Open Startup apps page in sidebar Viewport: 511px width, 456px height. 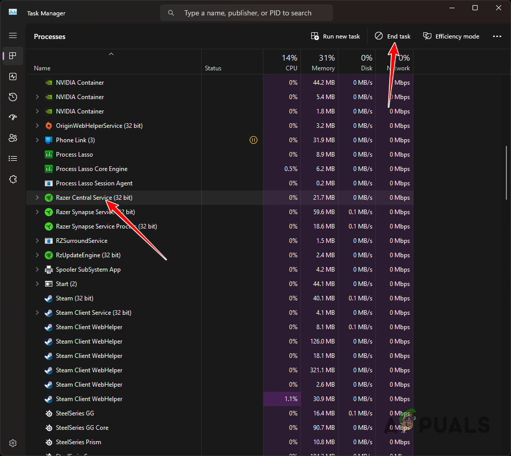click(x=13, y=118)
